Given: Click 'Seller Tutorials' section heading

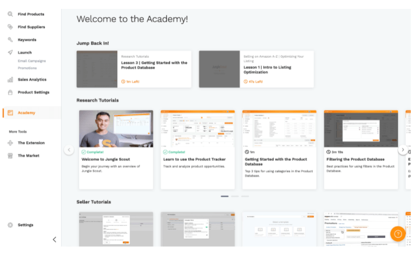Looking at the screenshot, I should point(94,202).
